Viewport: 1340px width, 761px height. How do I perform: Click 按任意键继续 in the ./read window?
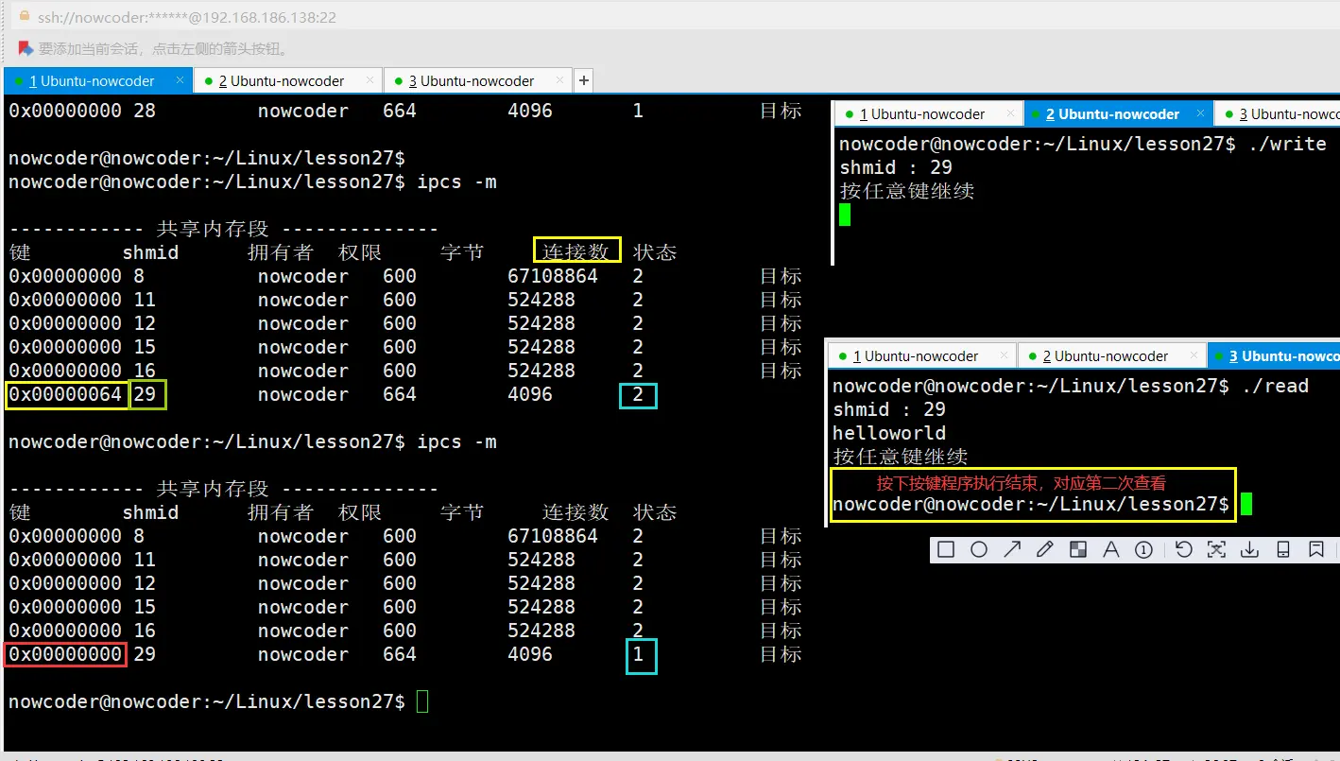coord(901,457)
